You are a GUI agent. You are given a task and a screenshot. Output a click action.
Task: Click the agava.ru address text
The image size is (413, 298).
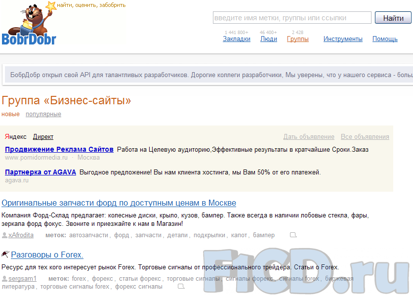coord(17,180)
